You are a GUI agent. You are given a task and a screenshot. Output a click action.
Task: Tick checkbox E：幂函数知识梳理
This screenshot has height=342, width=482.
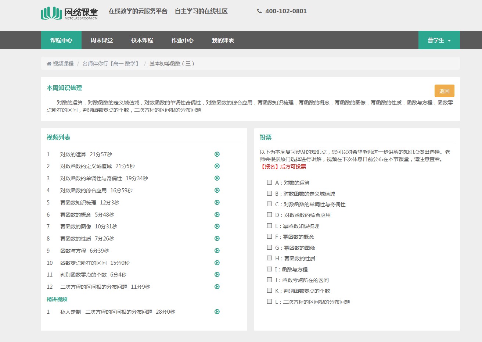pyautogui.click(x=269, y=226)
